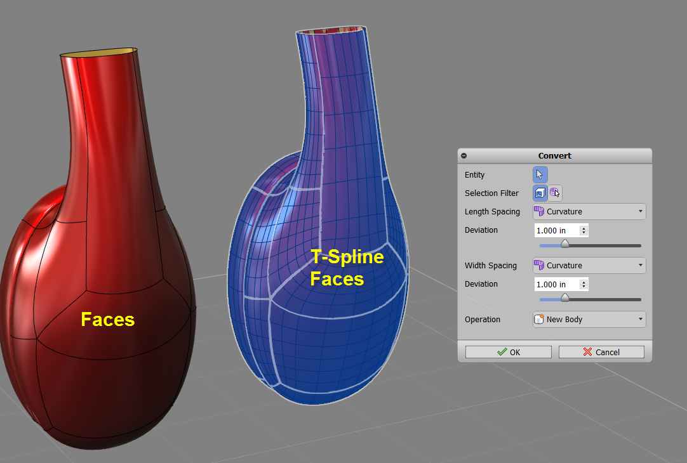Select the T-Spline body selection filter icon
This screenshot has width=687, height=463.
pyautogui.click(x=555, y=193)
